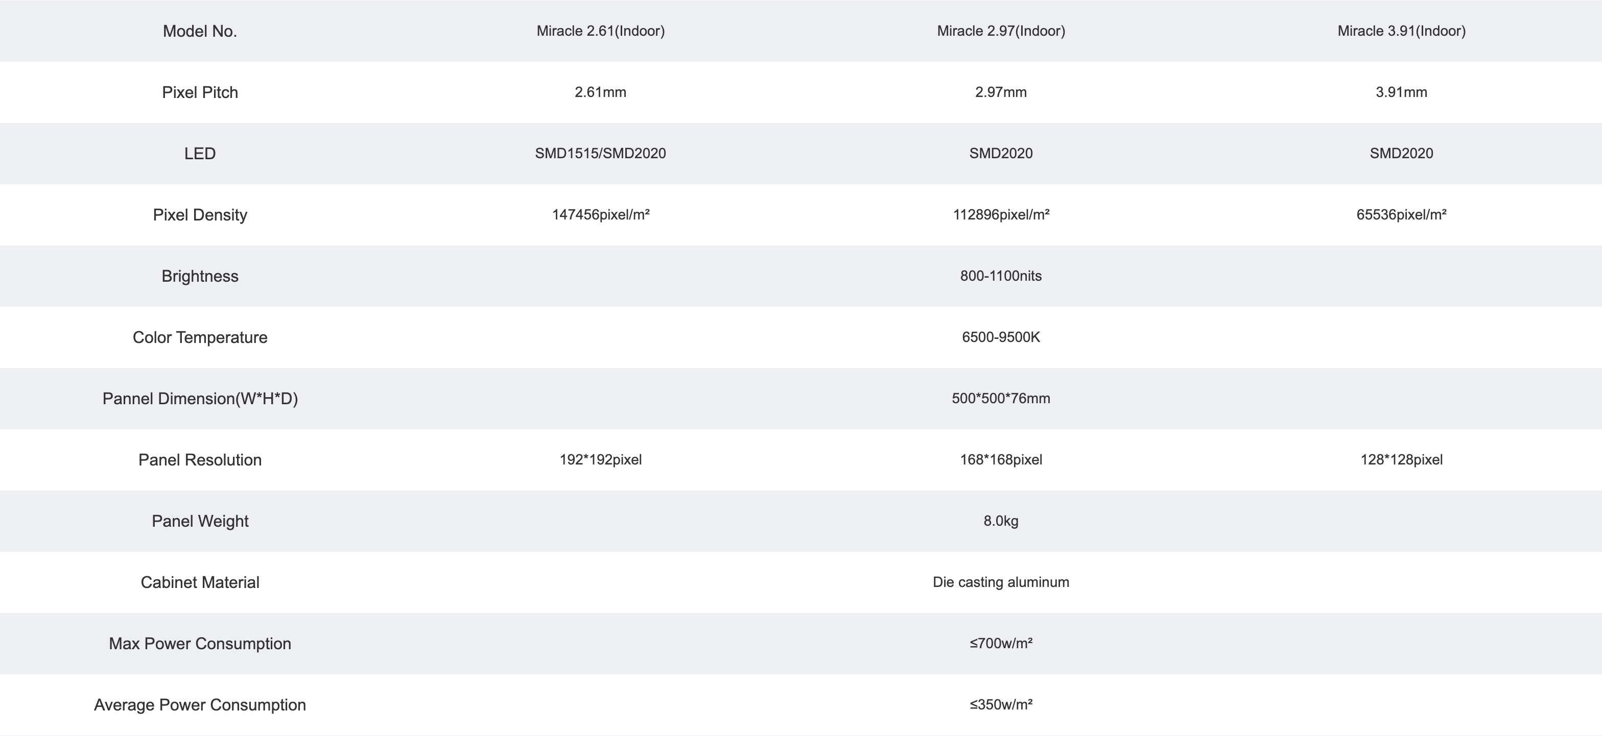
Task: Click the 8.0kg panel weight value
Action: 1001,521
